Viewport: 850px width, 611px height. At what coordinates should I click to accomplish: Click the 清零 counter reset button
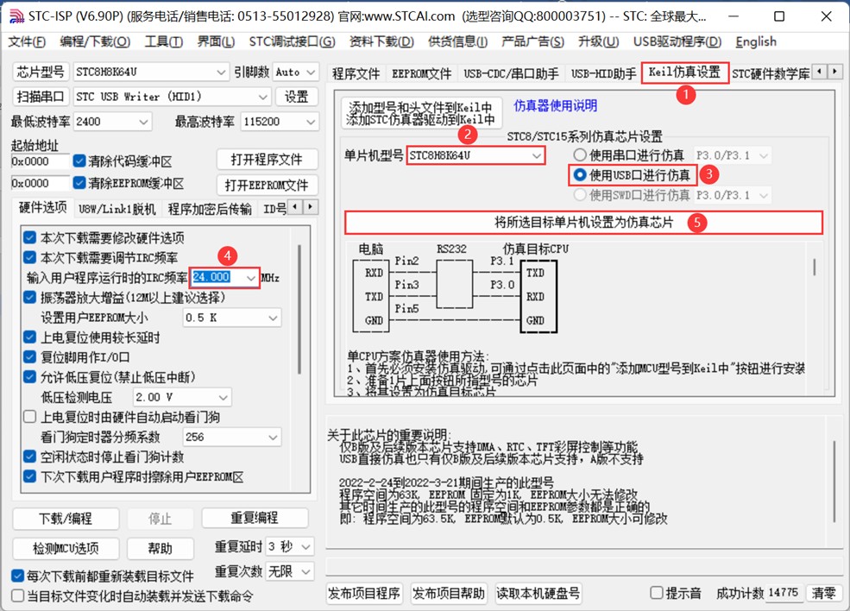(823, 593)
